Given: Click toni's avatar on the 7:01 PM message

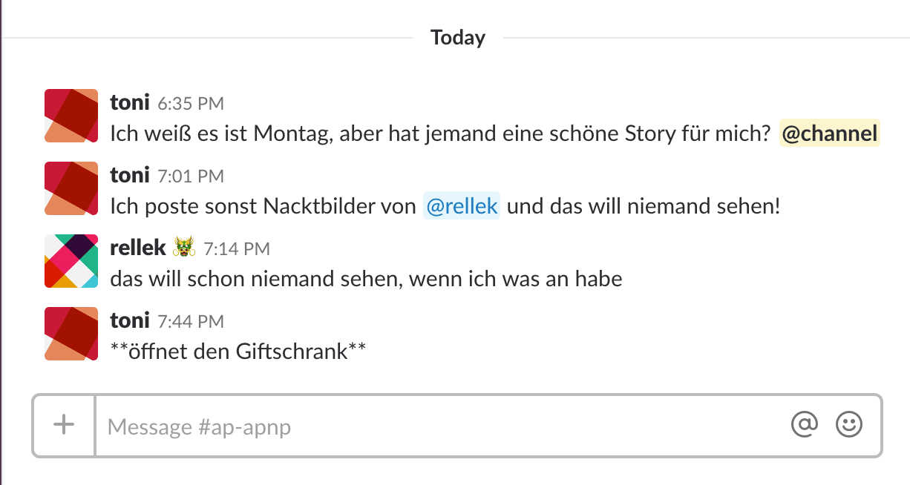Looking at the screenshot, I should point(71,188).
